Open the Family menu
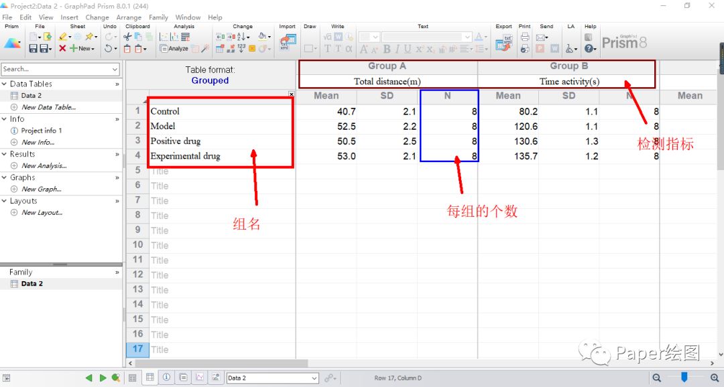Screen dimensions: 724x387 click(x=158, y=17)
